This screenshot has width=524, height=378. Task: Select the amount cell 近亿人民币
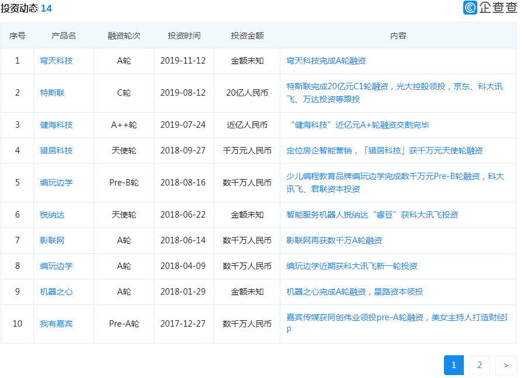247,125
